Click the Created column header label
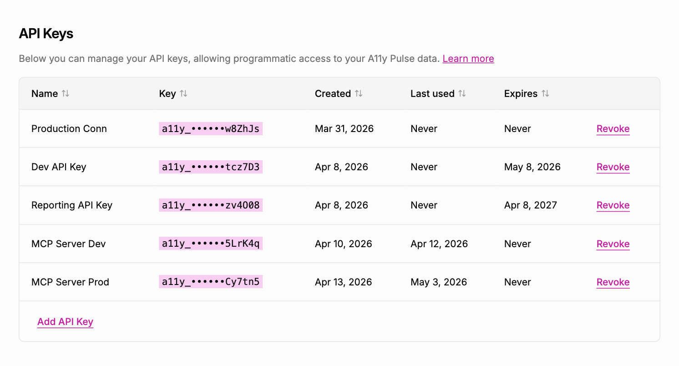679x366 pixels. pos(333,93)
